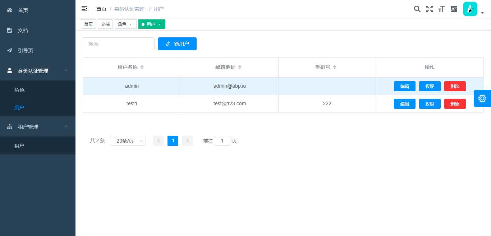491x236 pixels.
Task: Open the settings gear panel
Action: tap(482, 98)
